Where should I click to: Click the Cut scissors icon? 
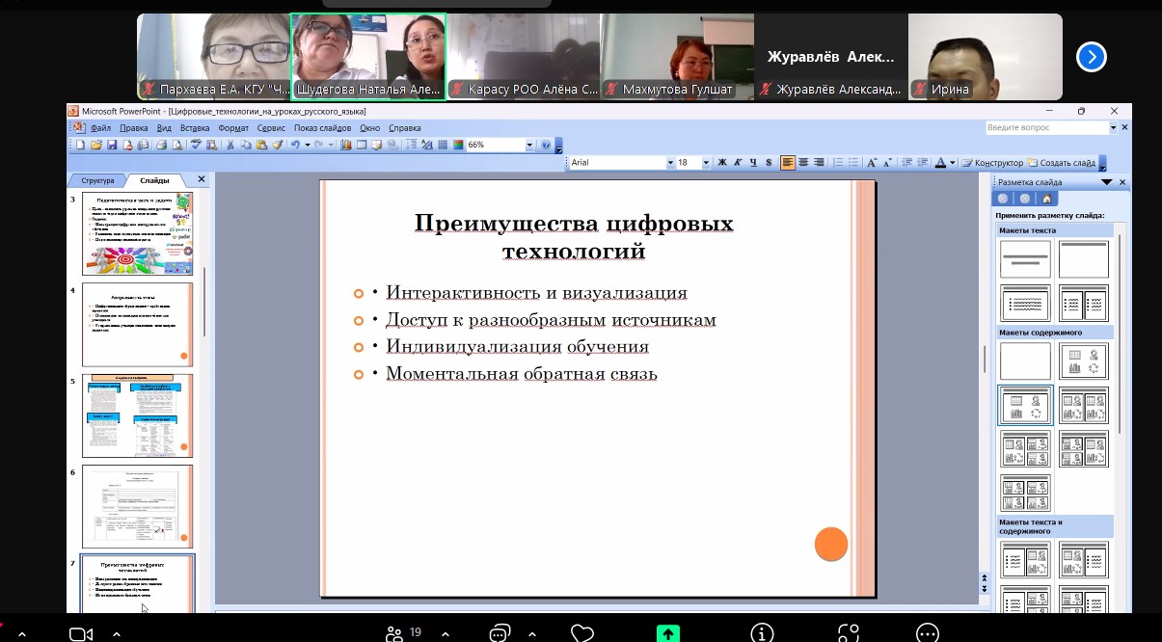pos(230,146)
